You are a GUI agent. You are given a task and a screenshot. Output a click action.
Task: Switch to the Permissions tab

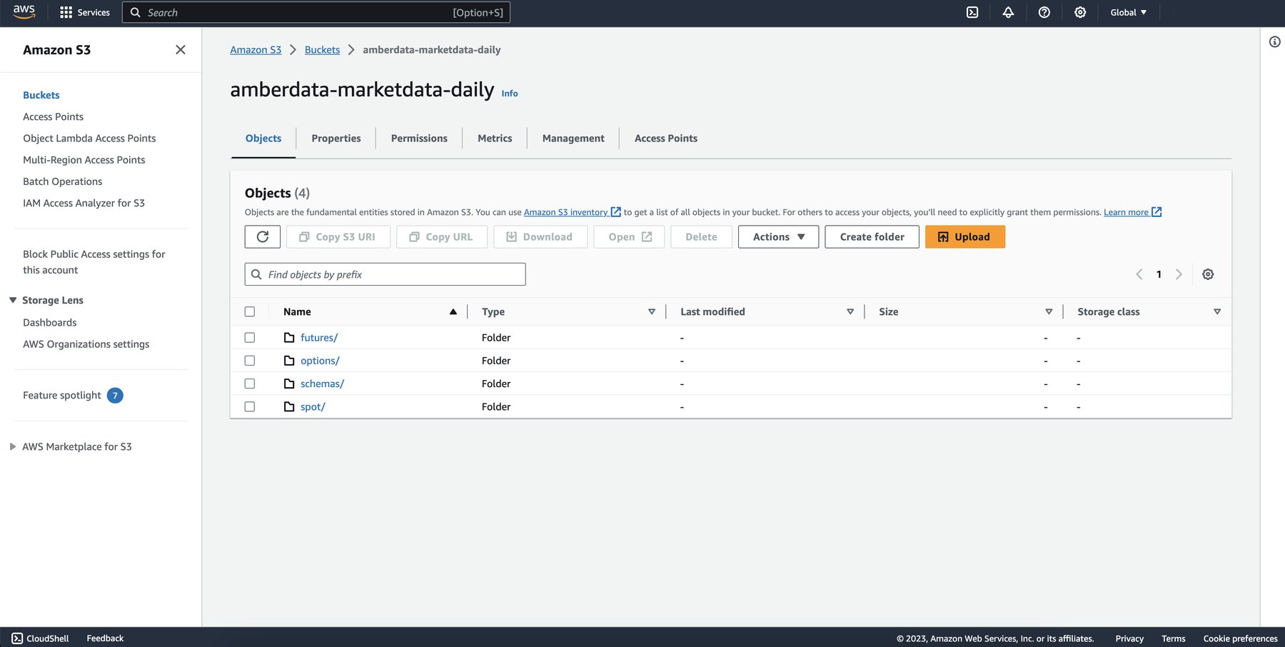click(418, 138)
